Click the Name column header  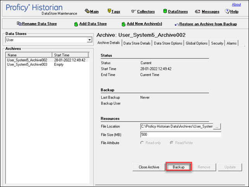[x=29, y=55]
